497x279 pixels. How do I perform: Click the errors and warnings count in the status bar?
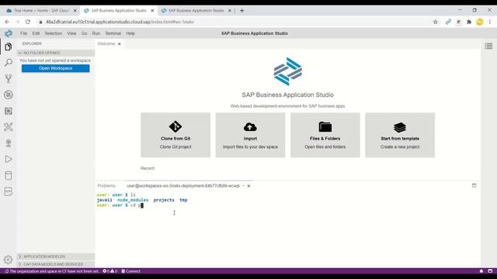110,271
